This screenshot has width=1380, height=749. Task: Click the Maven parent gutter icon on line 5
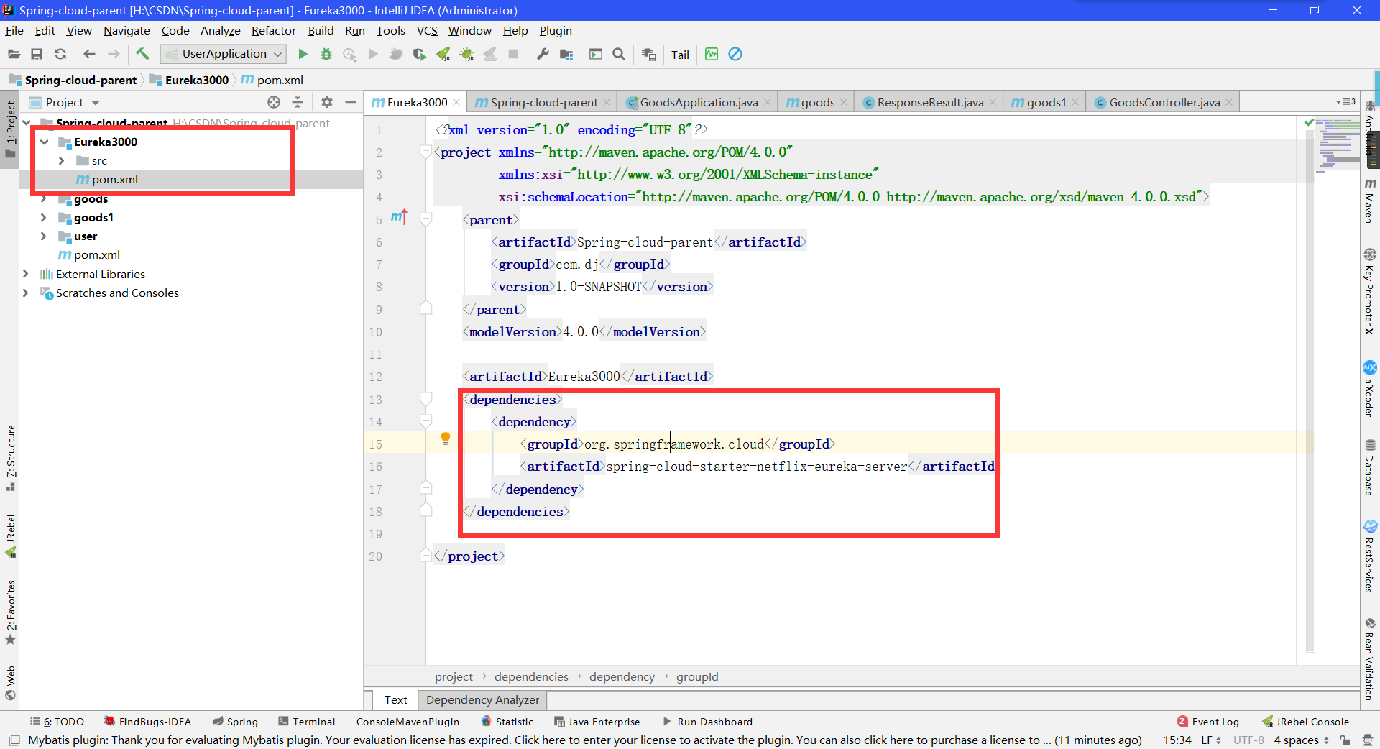(x=399, y=216)
